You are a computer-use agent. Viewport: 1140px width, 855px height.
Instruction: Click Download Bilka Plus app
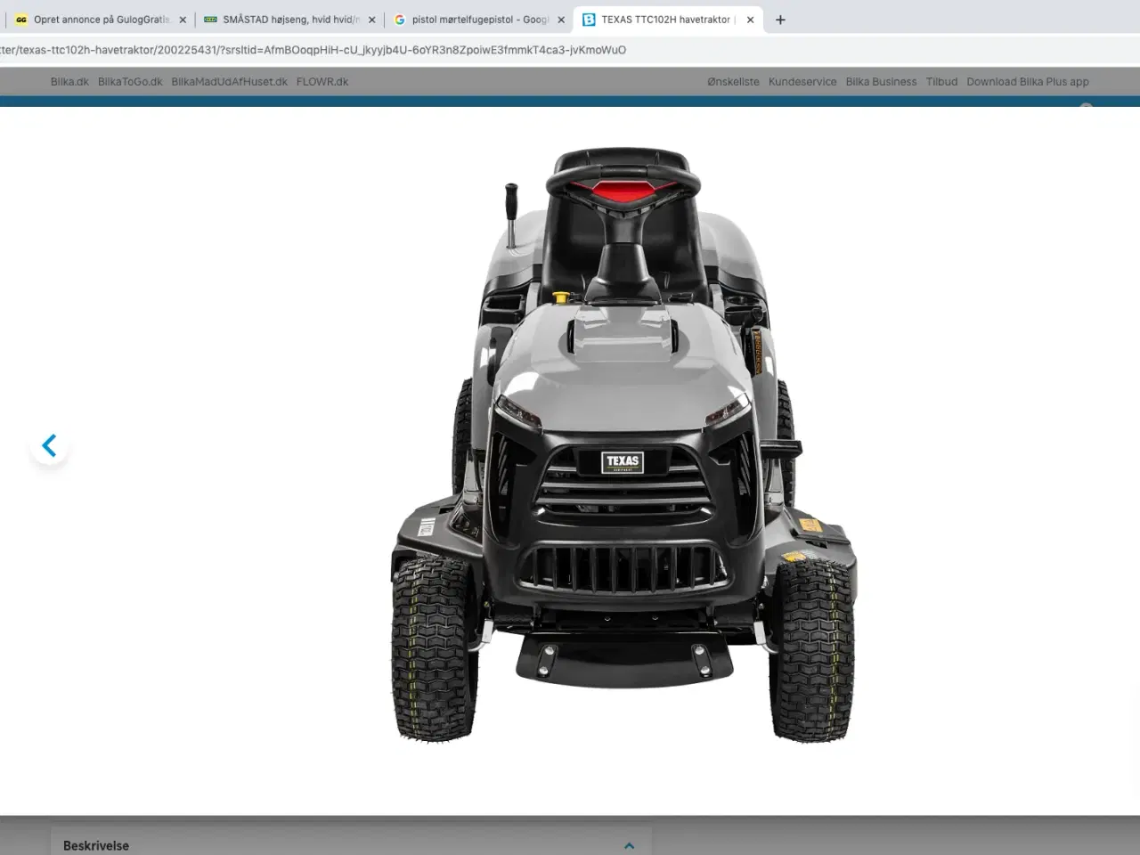click(x=1027, y=82)
